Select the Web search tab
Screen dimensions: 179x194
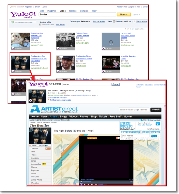click(x=42, y=11)
